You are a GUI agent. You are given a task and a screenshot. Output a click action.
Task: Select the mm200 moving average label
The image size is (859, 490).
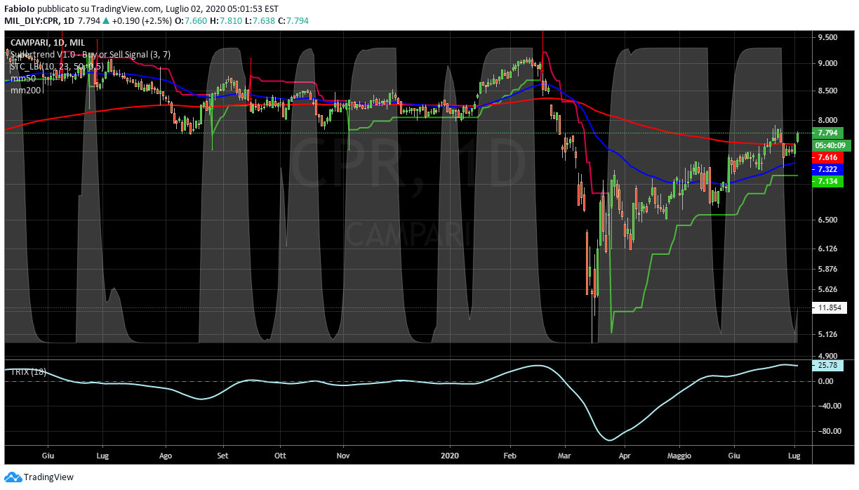coord(25,91)
